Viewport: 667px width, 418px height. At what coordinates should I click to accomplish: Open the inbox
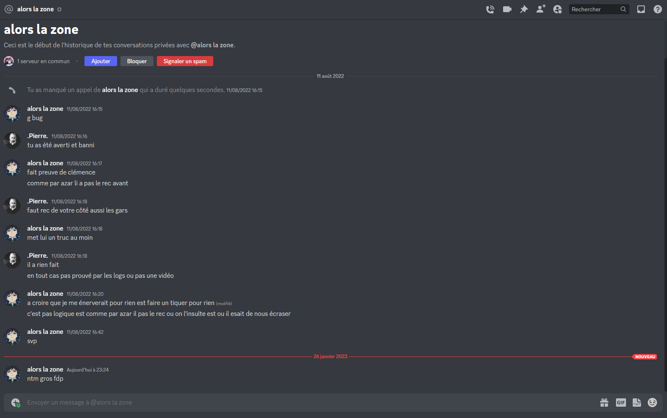coord(641,9)
